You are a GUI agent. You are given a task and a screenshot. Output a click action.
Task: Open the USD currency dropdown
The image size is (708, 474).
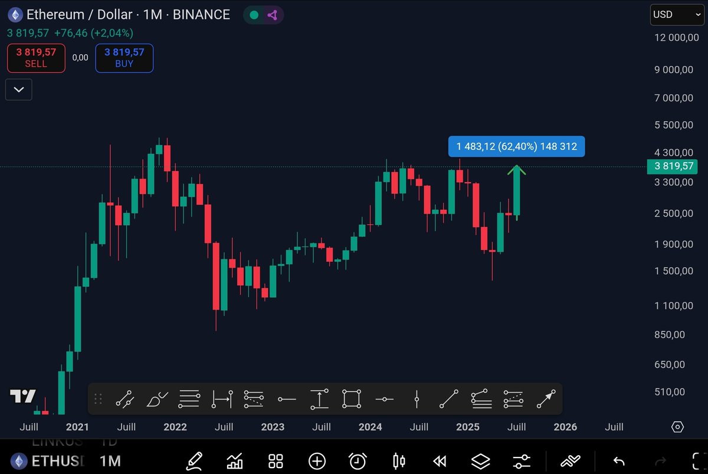[677, 15]
